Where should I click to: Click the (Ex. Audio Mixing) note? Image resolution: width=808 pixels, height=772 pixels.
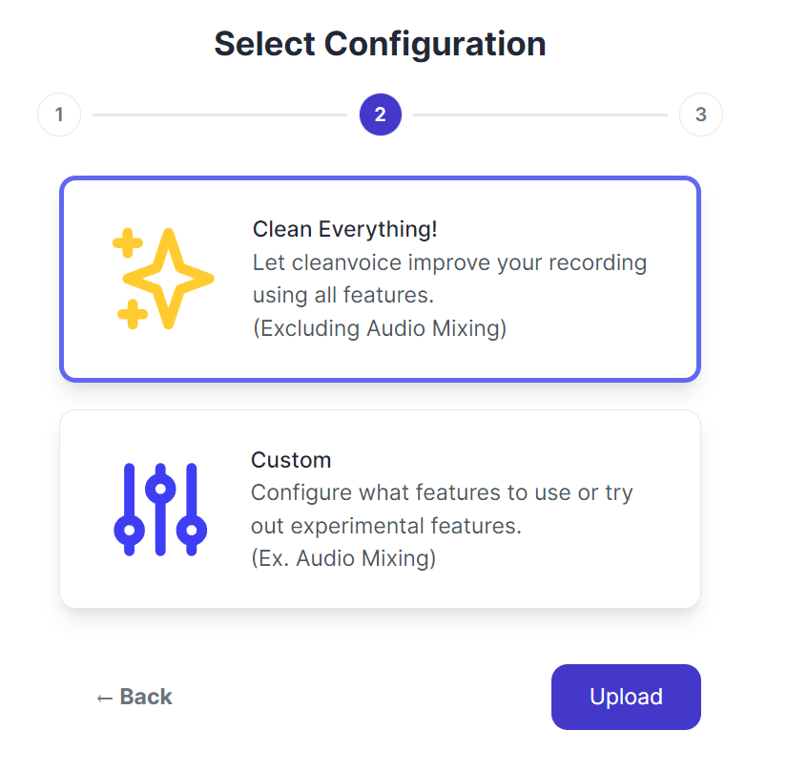(x=343, y=558)
